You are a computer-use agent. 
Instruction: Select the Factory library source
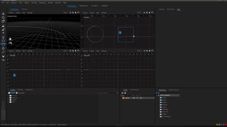[x=12, y=93]
